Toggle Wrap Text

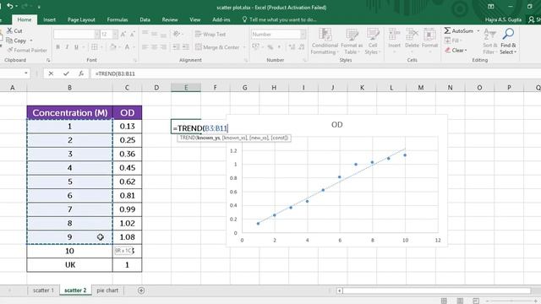pos(210,34)
